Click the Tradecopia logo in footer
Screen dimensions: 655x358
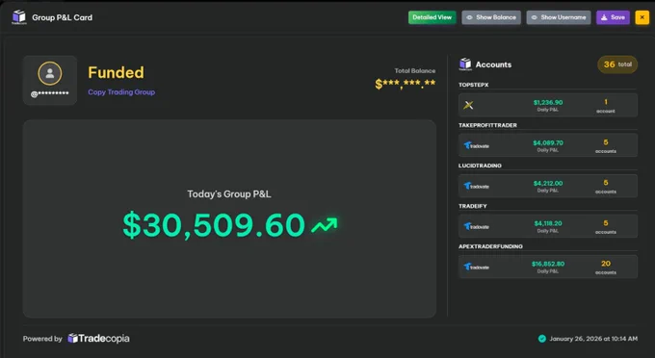98,339
